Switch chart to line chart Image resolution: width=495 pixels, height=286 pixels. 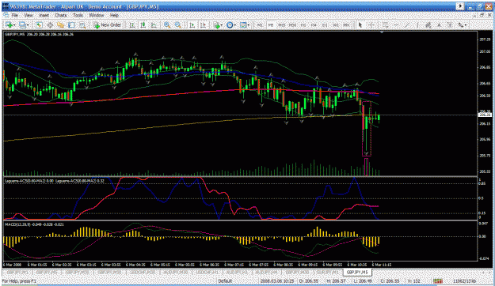coord(154,24)
